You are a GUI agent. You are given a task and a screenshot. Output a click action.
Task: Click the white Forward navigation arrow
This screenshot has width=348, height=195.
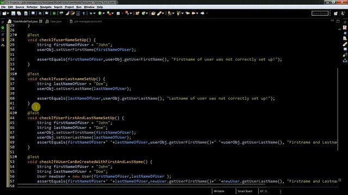202,13
